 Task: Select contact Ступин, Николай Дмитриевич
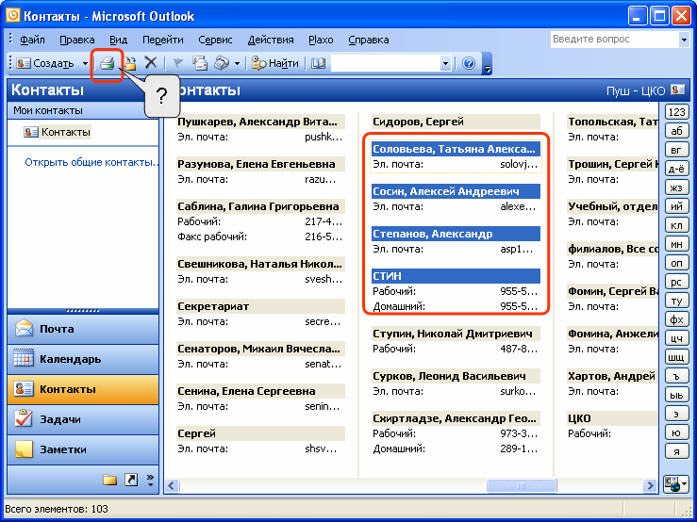(x=456, y=334)
